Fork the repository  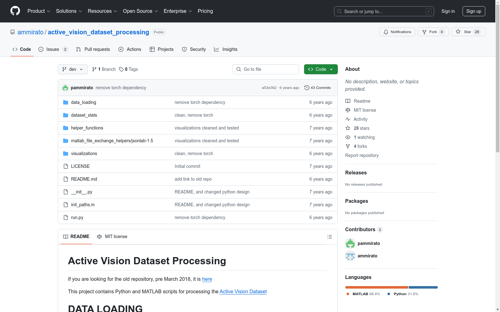click(433, 32)
